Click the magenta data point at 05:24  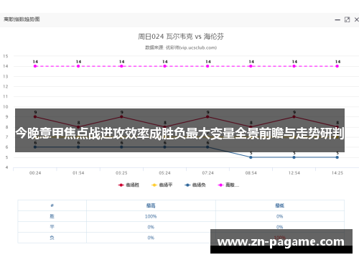[164, 66]
